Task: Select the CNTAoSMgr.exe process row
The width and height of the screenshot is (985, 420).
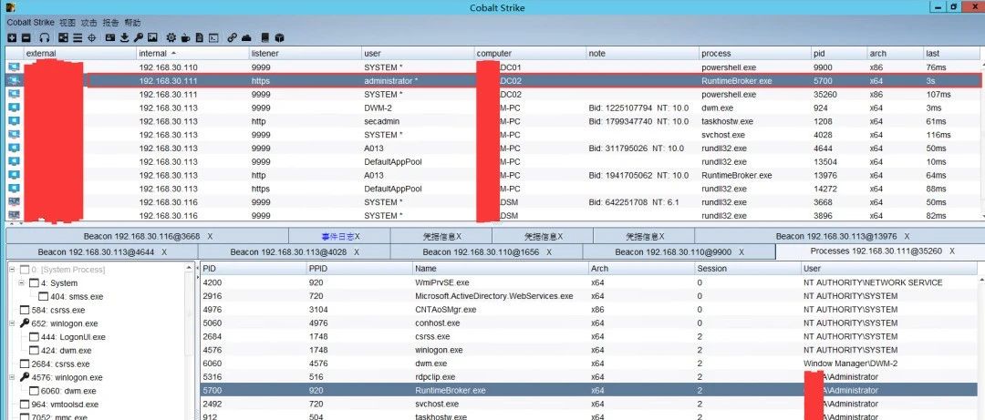Action: click(x=588, y=310)
